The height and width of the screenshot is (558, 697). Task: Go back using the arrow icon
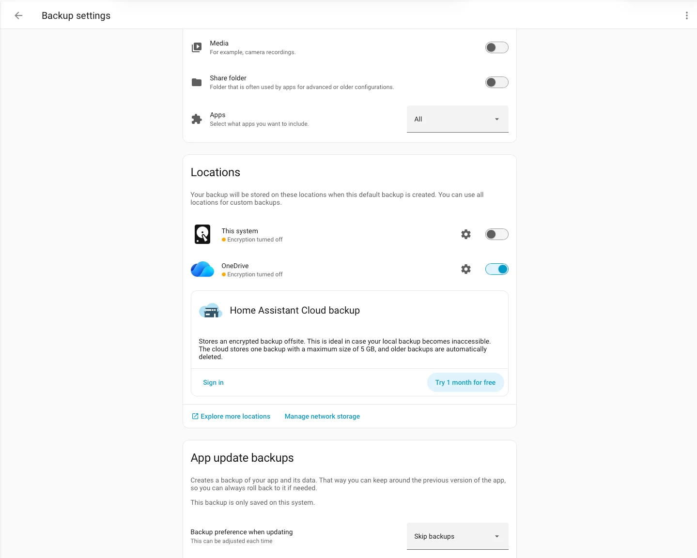pyautogui.click(x=18, y=15)
